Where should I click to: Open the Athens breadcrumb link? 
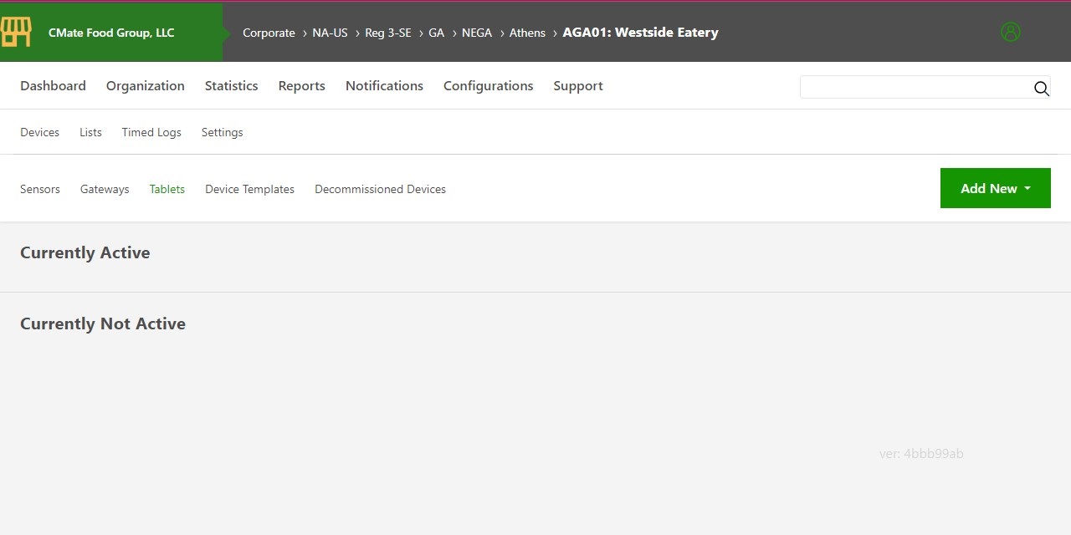pyautogui.click(x=527, y=33)
